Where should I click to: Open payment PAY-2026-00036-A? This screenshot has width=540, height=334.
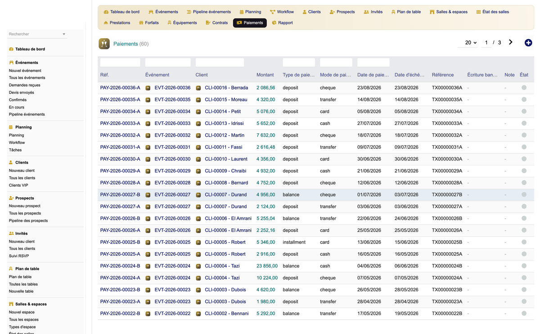[120, 88]
